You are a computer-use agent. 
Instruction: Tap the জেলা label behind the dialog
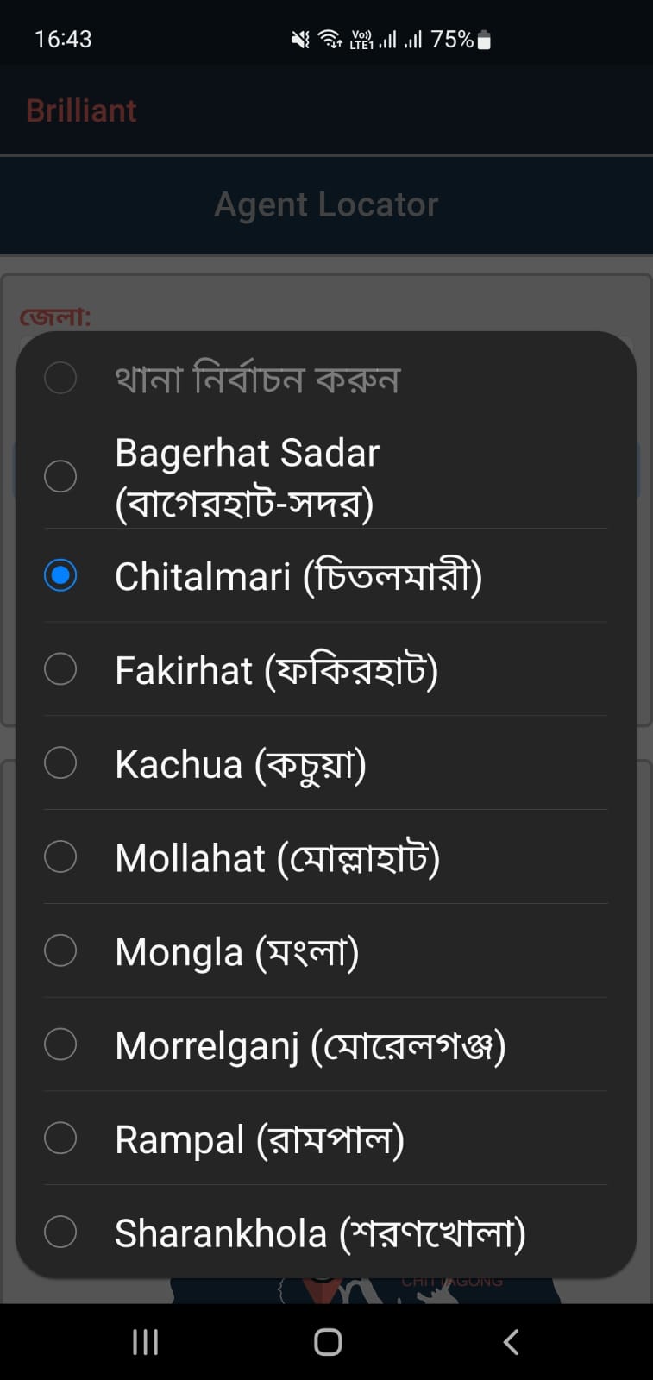point(55,317)
